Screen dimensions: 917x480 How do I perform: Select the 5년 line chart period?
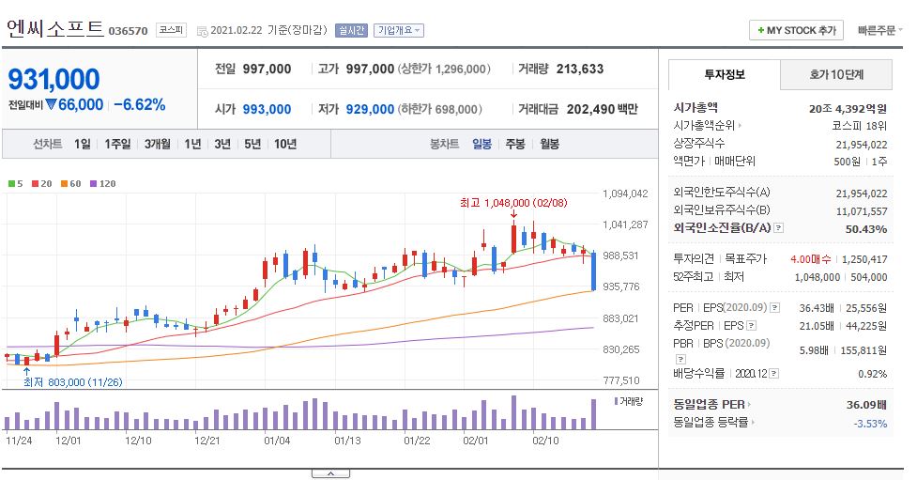pos(252,144)
